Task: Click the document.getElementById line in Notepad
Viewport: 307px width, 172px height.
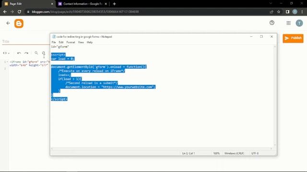Action: point(99,67)
